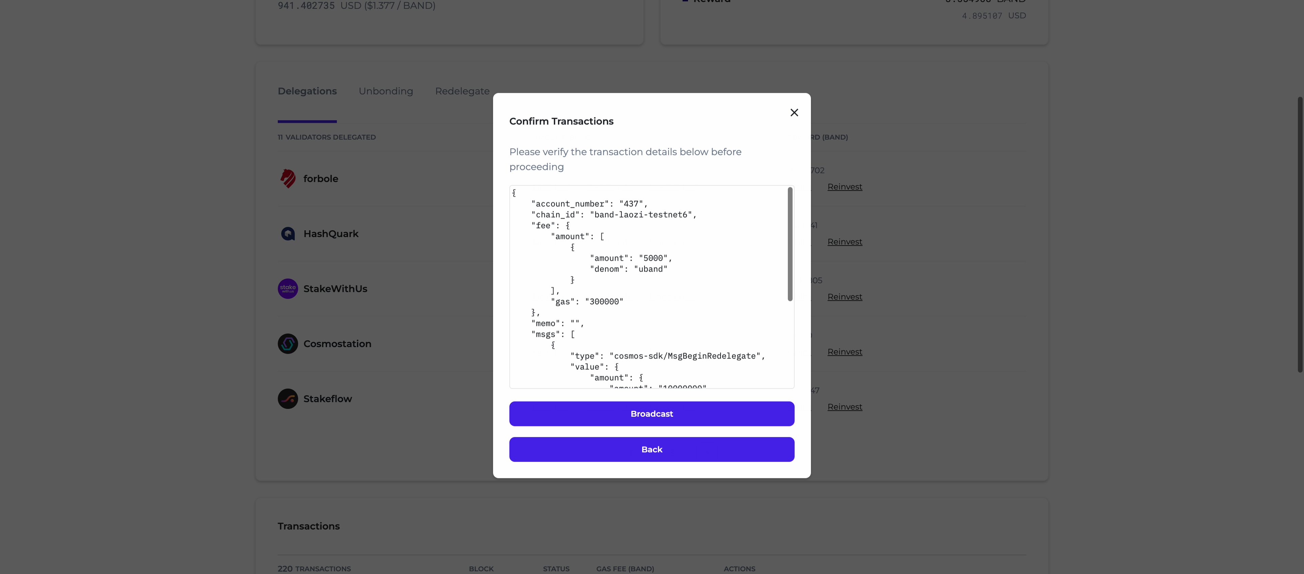
Task: Click the "memo": "" line
Action: click(557, 323)
